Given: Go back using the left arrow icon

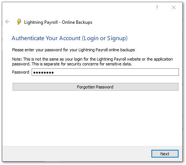Looking at the screenshot, I should coord(7,22).
